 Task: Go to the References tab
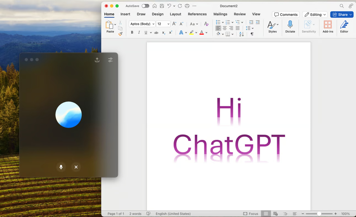(197, 14)
